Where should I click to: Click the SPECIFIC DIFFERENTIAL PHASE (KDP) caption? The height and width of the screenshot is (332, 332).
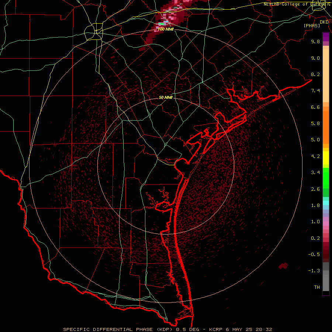point(118,329)
